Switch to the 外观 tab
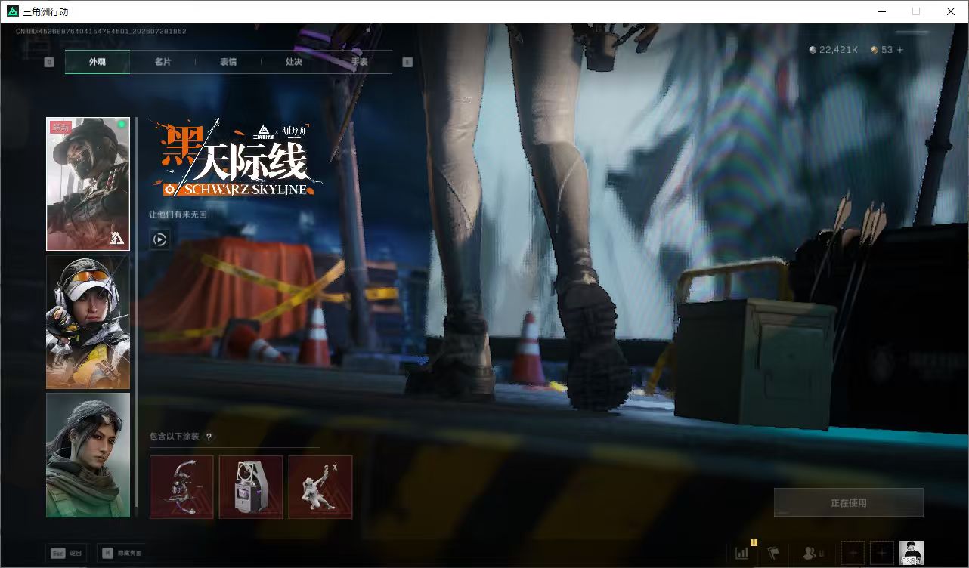The image size is (969, 568). tap(98, 62)
